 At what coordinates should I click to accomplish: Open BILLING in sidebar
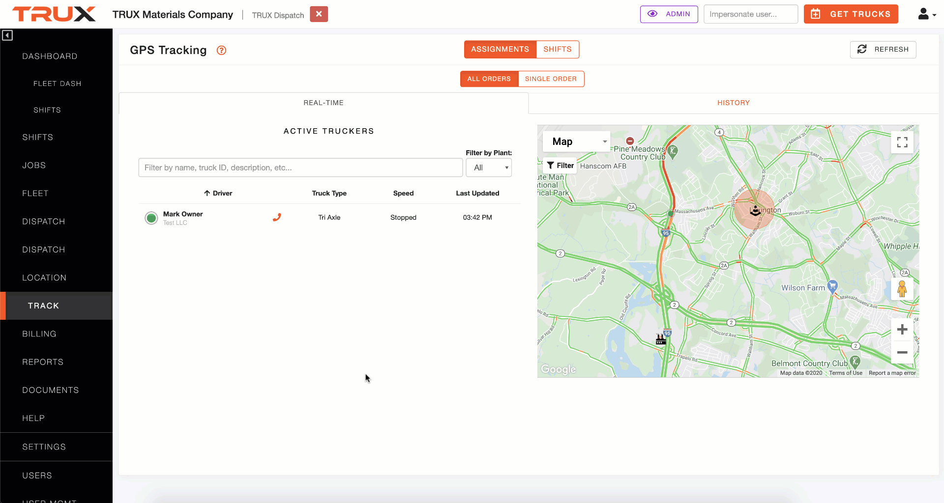39,334
